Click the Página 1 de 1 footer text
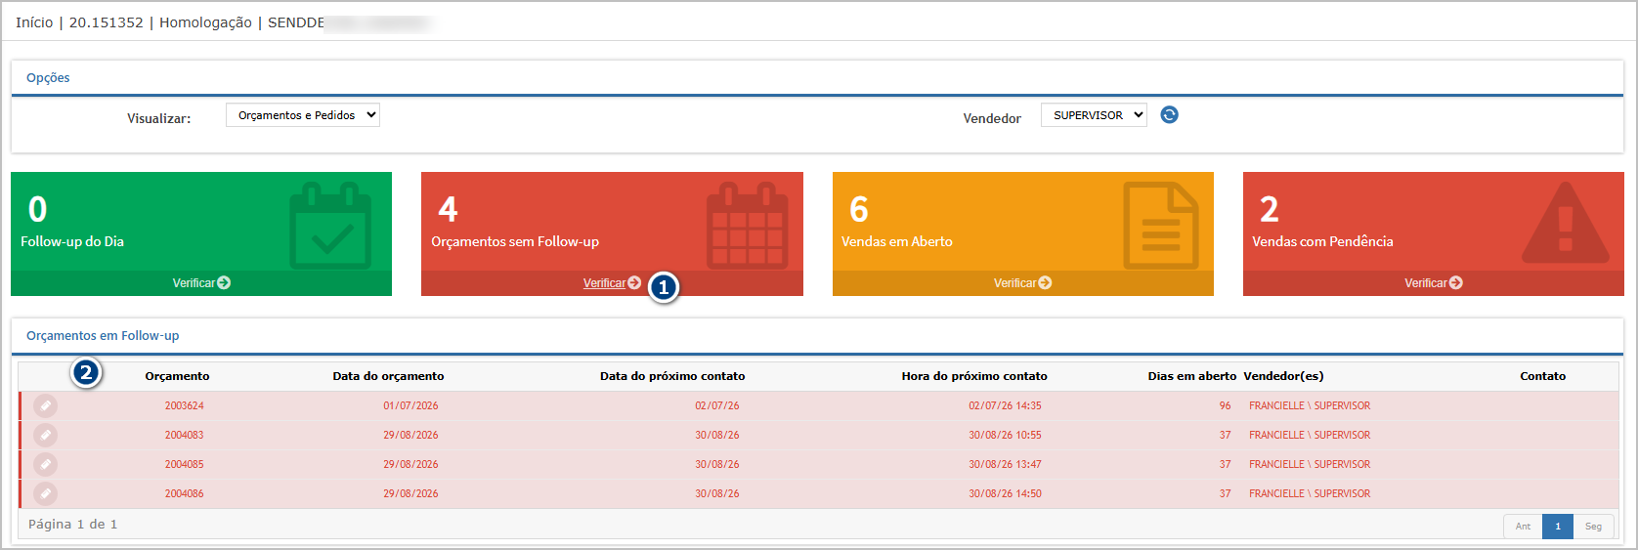Viewport: 1638px width, 550px height. coord(72,525)
